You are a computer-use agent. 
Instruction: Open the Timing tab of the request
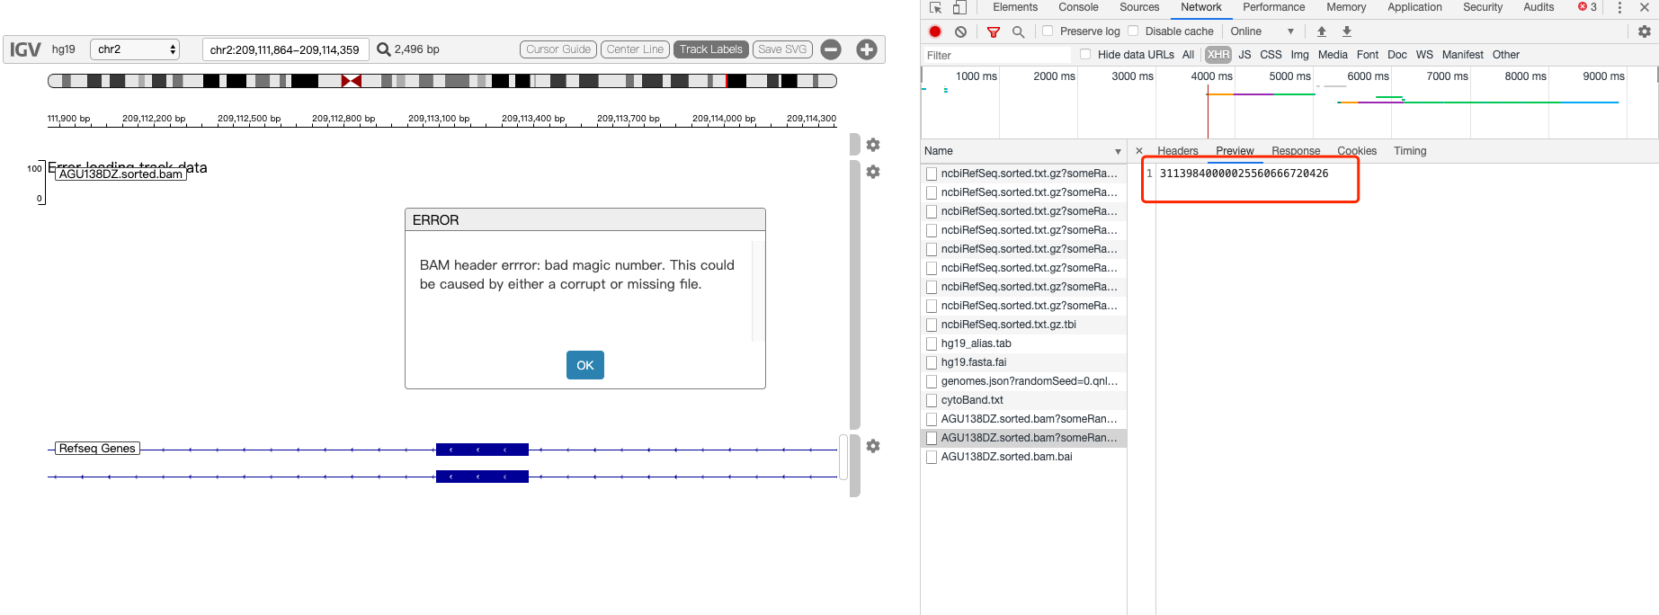coord(1410,151)
